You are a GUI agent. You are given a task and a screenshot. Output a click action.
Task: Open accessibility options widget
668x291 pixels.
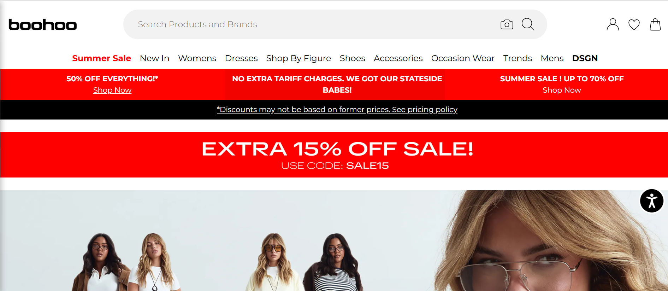pyautogui.click(x=651, y=201)
